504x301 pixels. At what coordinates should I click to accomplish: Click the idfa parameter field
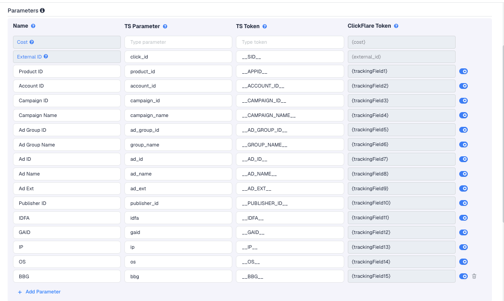point(179,218)
